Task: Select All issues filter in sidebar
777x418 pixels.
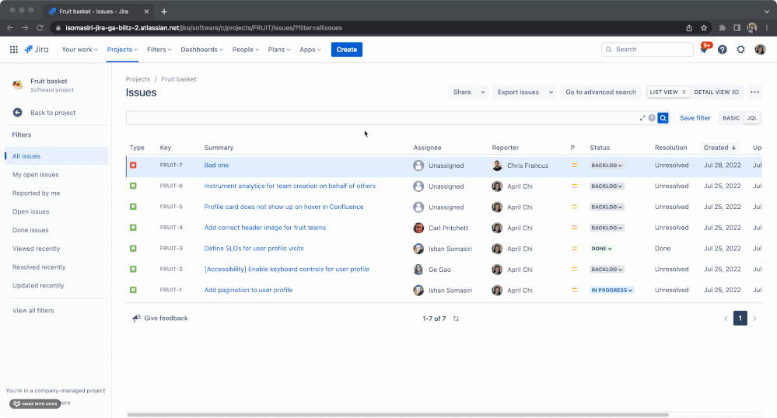Action: 57,156
